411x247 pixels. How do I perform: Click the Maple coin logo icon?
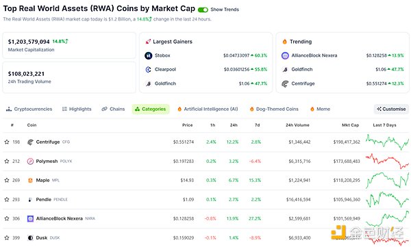30,180
